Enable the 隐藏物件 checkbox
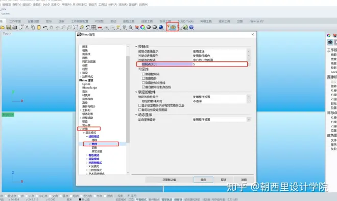The image size is (337, 201). pos(143,78)
